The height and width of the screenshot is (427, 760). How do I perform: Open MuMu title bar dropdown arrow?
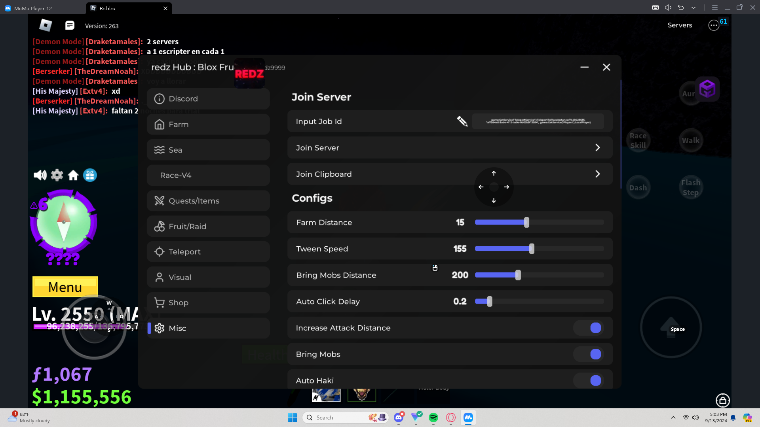(693, 8)
